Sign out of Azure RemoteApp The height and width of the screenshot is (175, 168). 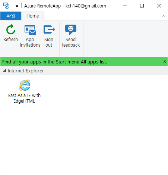(49, 36)
